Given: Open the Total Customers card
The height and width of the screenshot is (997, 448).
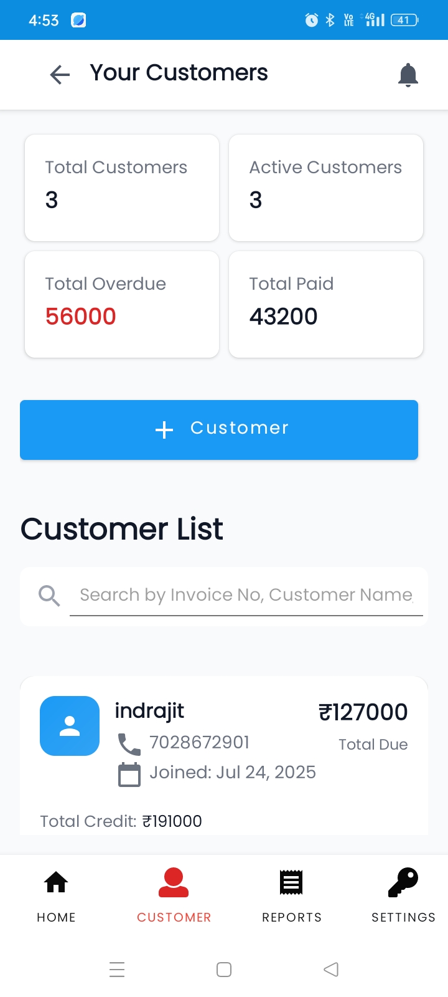Looking at the screenshot, I should click(122, 188).
